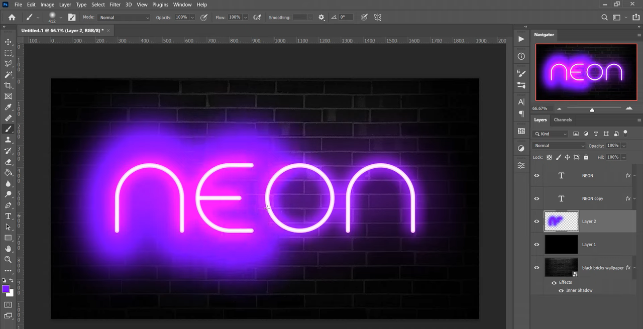The image size is (643, 329).
Task: Select the Paint Bucket tool
Action: pos(8,173)
